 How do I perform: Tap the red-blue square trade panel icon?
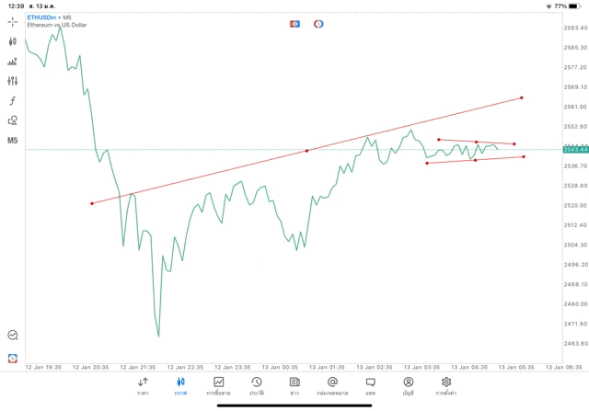pos(294,24)
